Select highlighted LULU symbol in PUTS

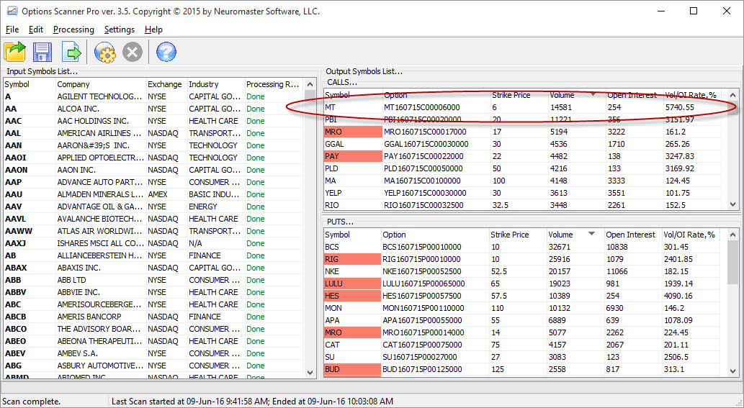coord(352,284)
